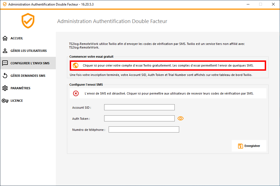
Task: Focus the Numéro de téléphone field
Action: point(144,129)
